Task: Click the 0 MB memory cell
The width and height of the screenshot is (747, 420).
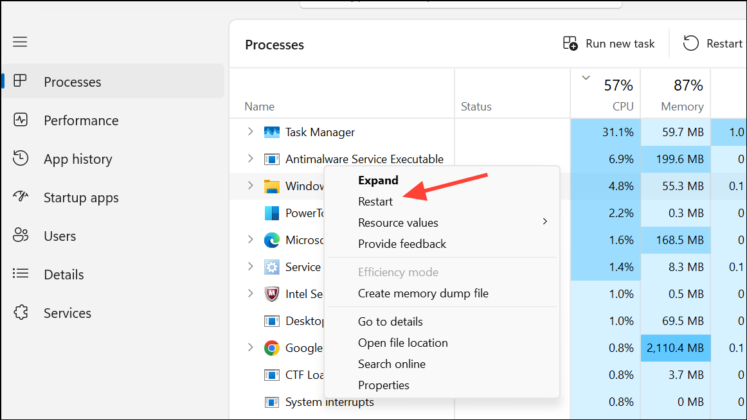Action: click(676, 403)
